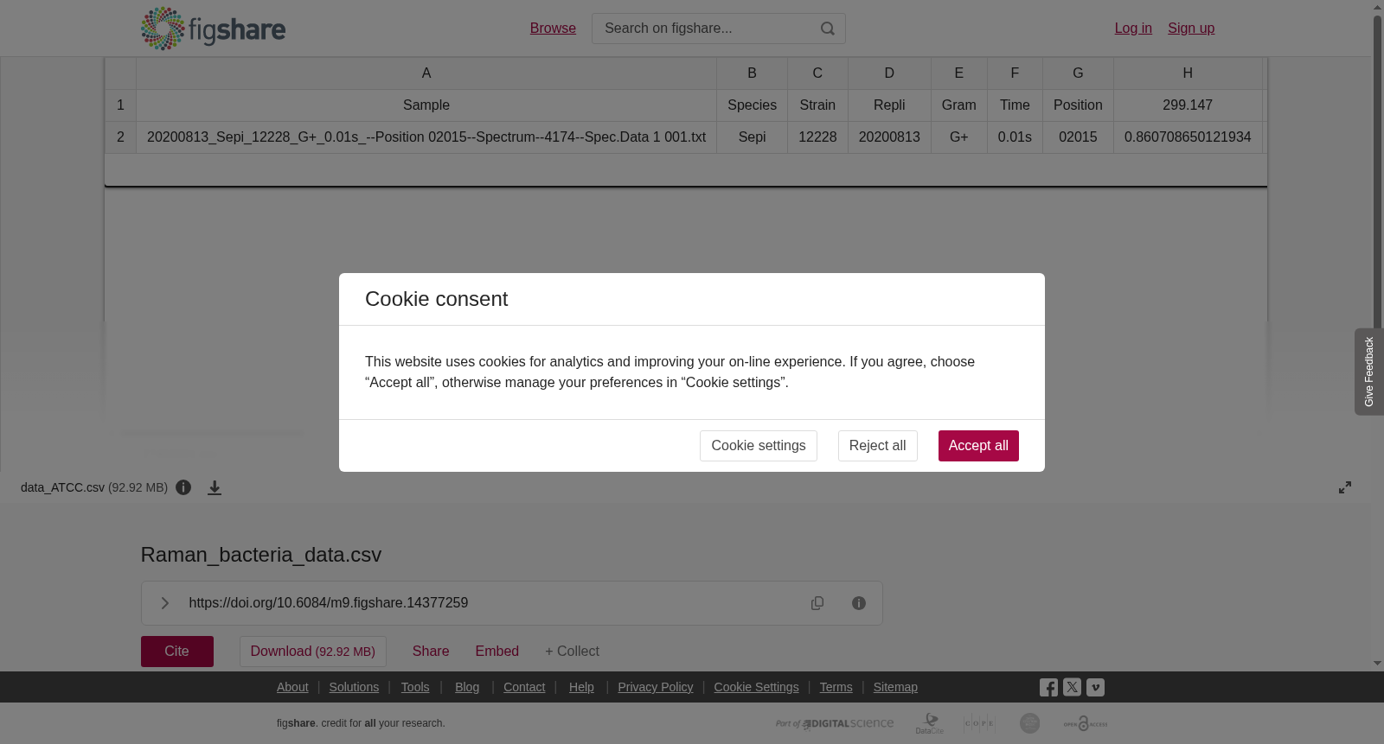Open the Tools footer link
This screenshot has height=744, width=1384.
tap(415, 687)
